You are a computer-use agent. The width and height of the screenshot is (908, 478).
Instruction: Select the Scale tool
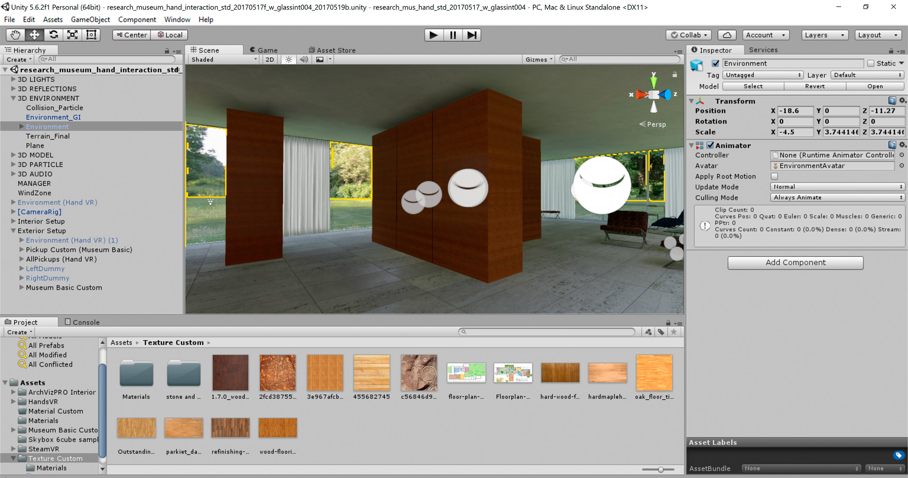click(72, 35)
